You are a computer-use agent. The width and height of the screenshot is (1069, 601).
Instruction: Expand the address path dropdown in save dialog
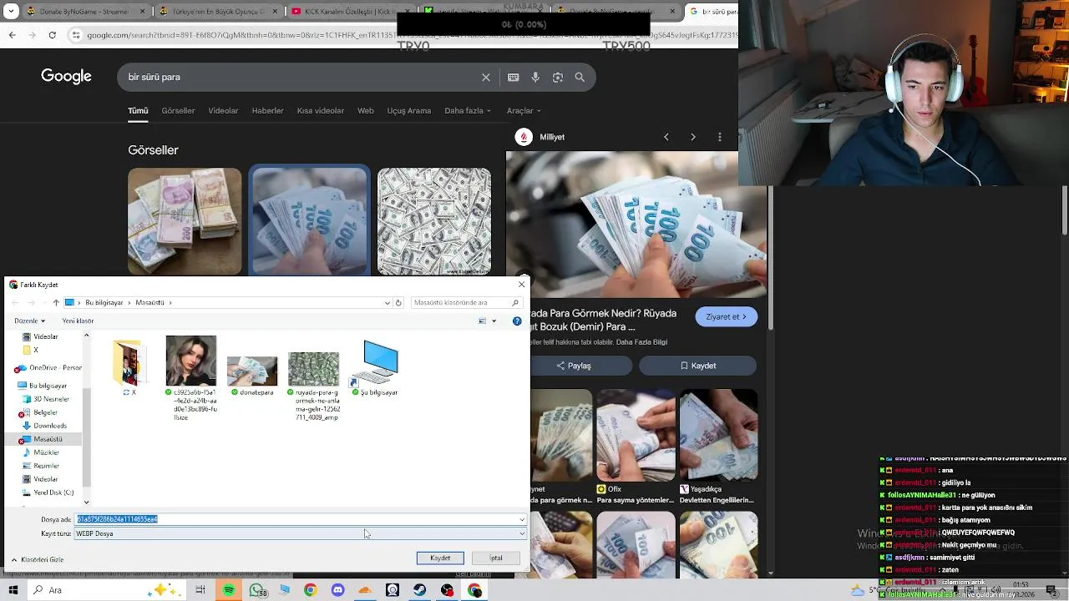pos(387,302)
